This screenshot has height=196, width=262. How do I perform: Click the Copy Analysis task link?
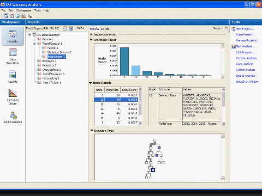pos(245,64)
